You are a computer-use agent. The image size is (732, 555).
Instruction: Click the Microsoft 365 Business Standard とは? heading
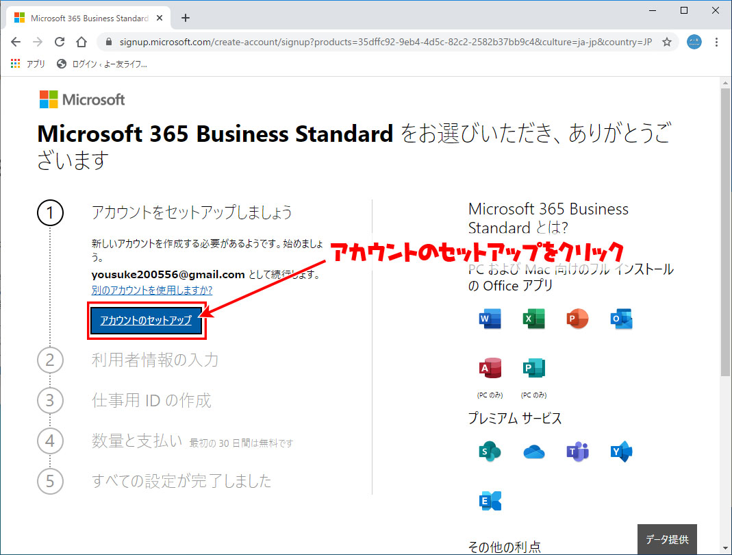coord(548,218)
